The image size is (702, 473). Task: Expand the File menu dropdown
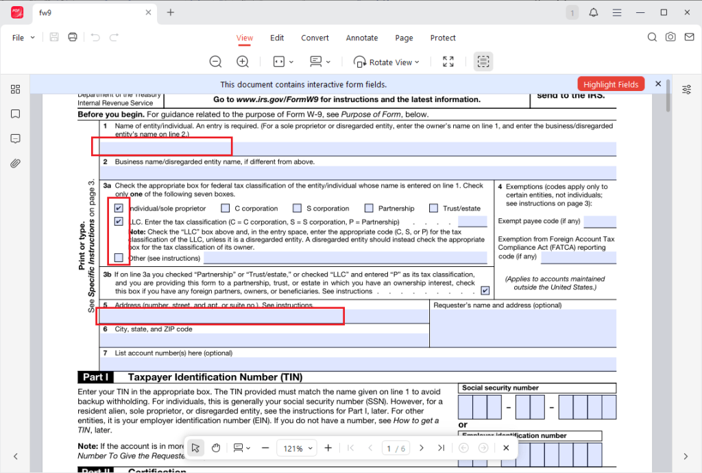(32, 38)
